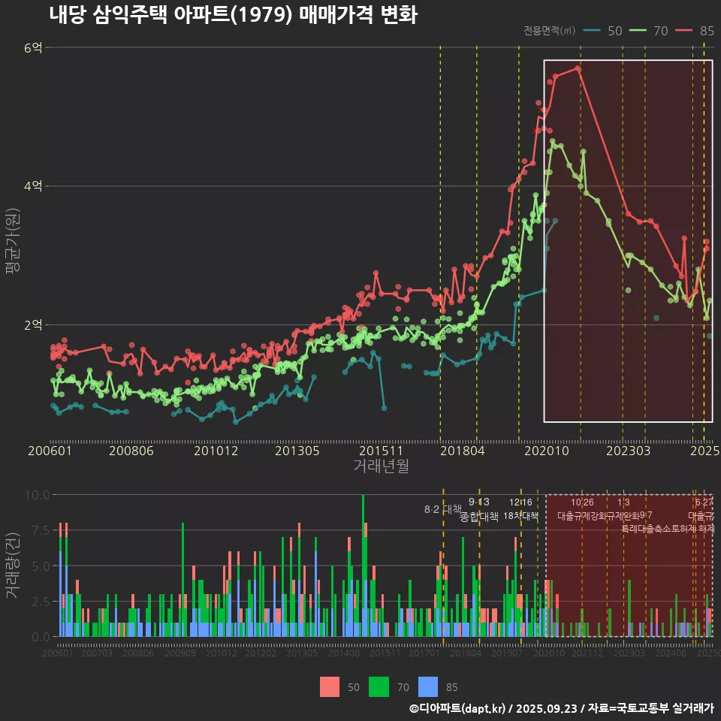Click the salmon 50 bar legend swatch
721x721 pixels.
click(x=329, y=686)
